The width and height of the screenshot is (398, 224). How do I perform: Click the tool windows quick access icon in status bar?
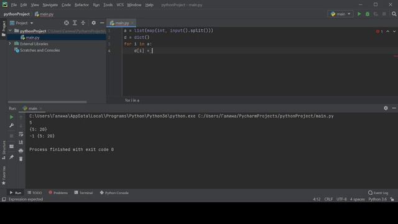[4, 199]
